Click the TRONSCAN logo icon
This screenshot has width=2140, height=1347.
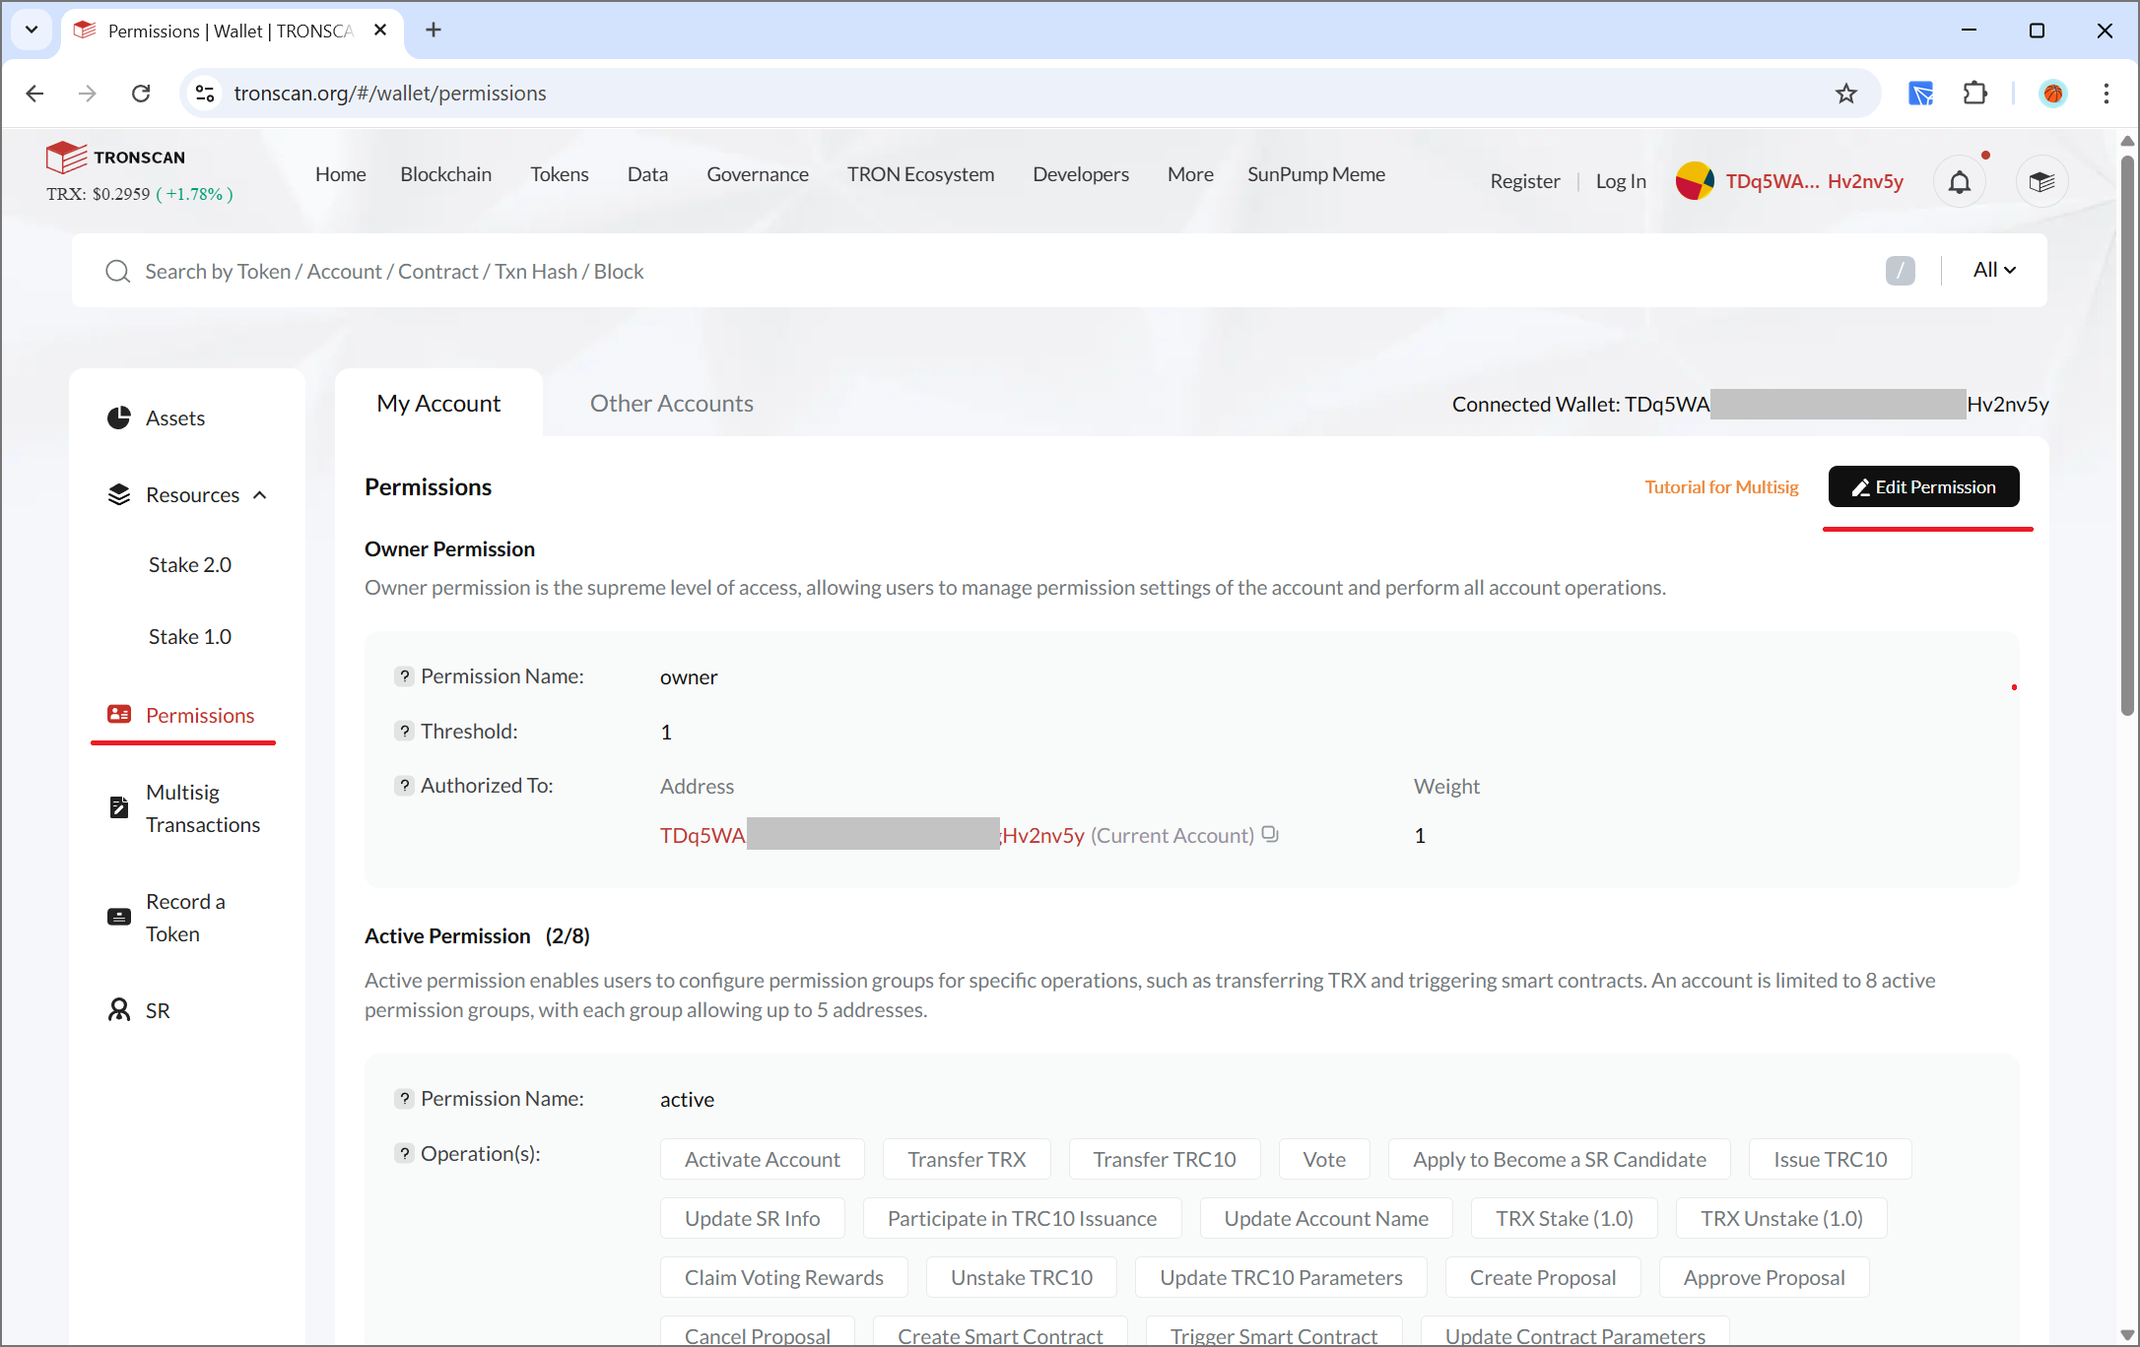pyautogui.click(x=66, y=157)
